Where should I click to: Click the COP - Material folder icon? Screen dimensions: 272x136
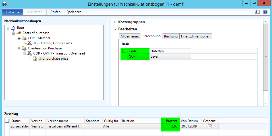click(24, 38)
